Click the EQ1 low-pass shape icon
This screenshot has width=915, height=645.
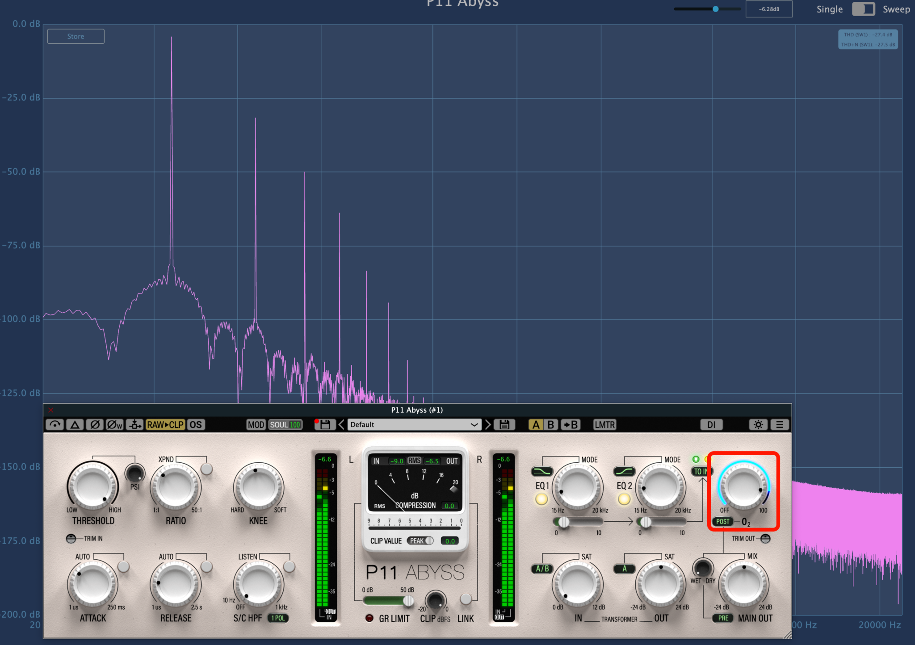pyautogui.click(x=542, y=471)
